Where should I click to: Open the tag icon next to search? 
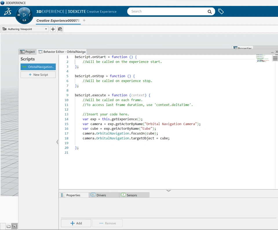[221, 12]
